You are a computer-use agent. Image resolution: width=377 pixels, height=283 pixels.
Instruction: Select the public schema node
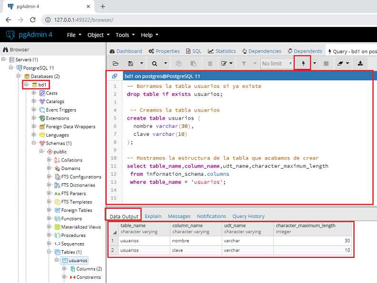(60, 151)
